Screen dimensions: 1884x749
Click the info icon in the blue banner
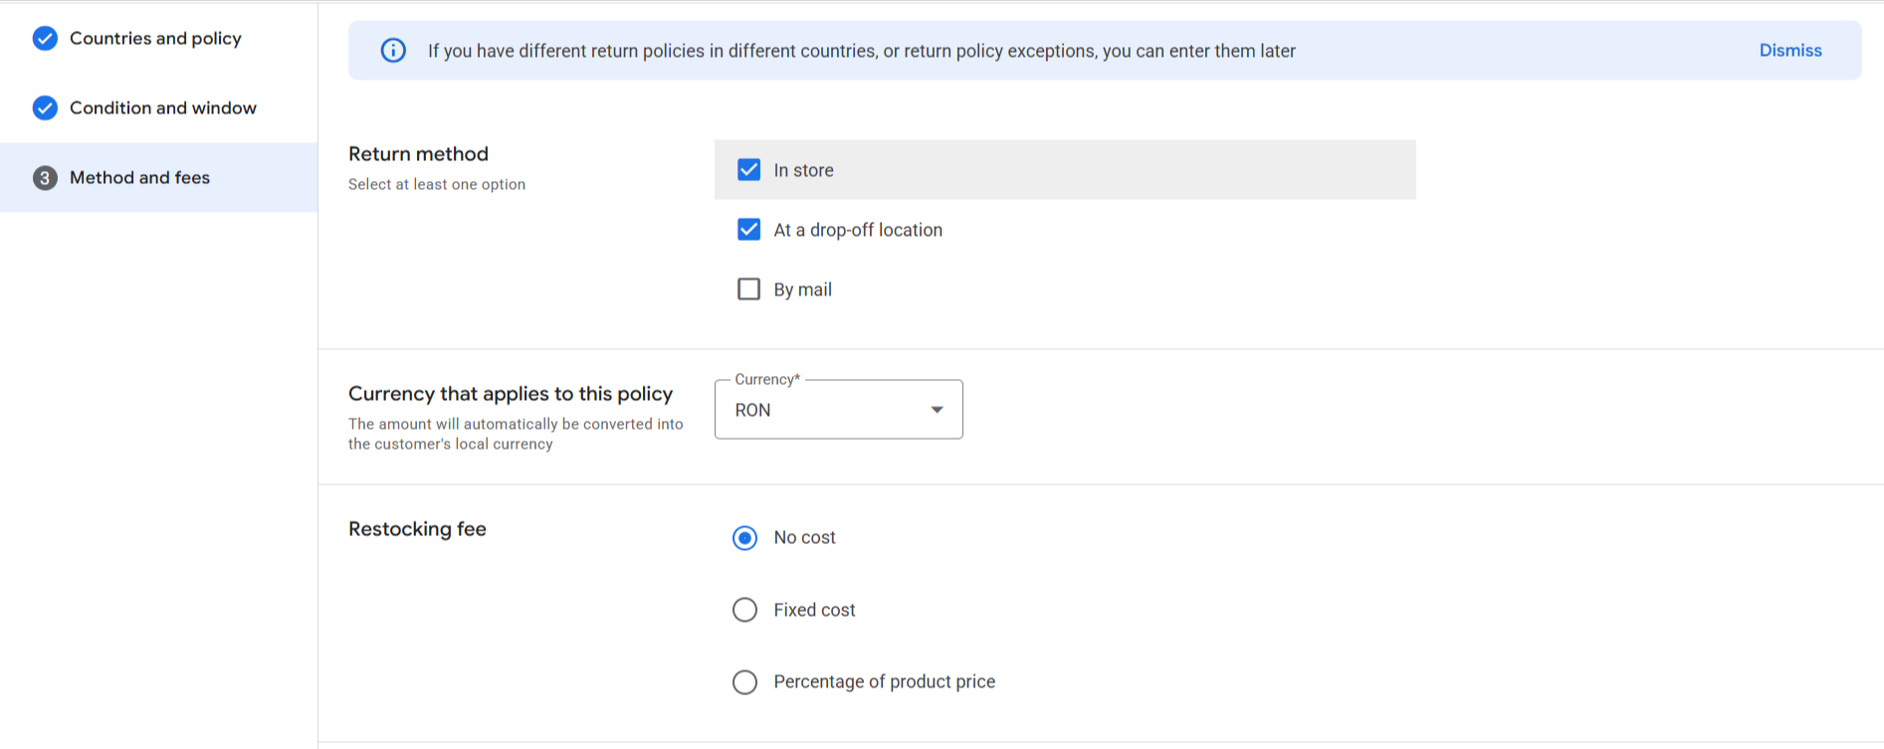pyautogui.click(x=393, y=51)
